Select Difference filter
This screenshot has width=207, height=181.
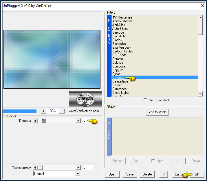(155, 89)
